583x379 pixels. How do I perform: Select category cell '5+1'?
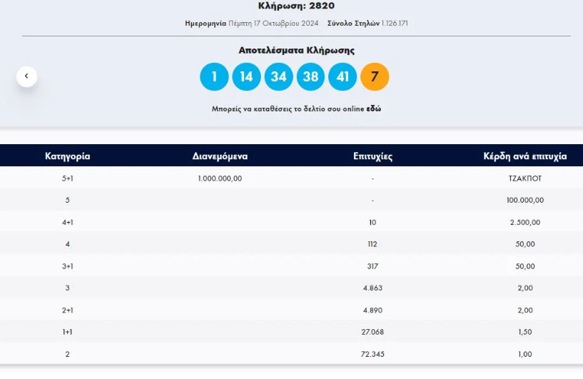click(x=67, y=178)
